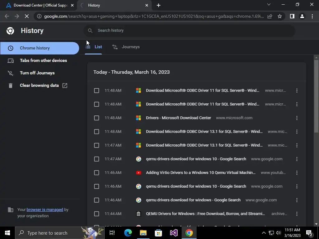Screen dimensions: 319x239
Task: Click Chrome icon on taskbar
Action: [x=189, y=233]
